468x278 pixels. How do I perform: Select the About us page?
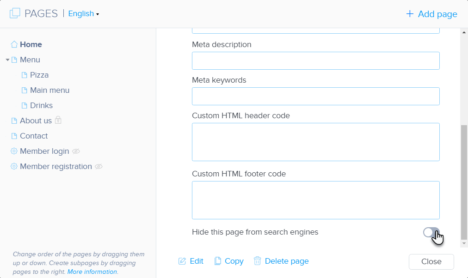pos(36,121)
